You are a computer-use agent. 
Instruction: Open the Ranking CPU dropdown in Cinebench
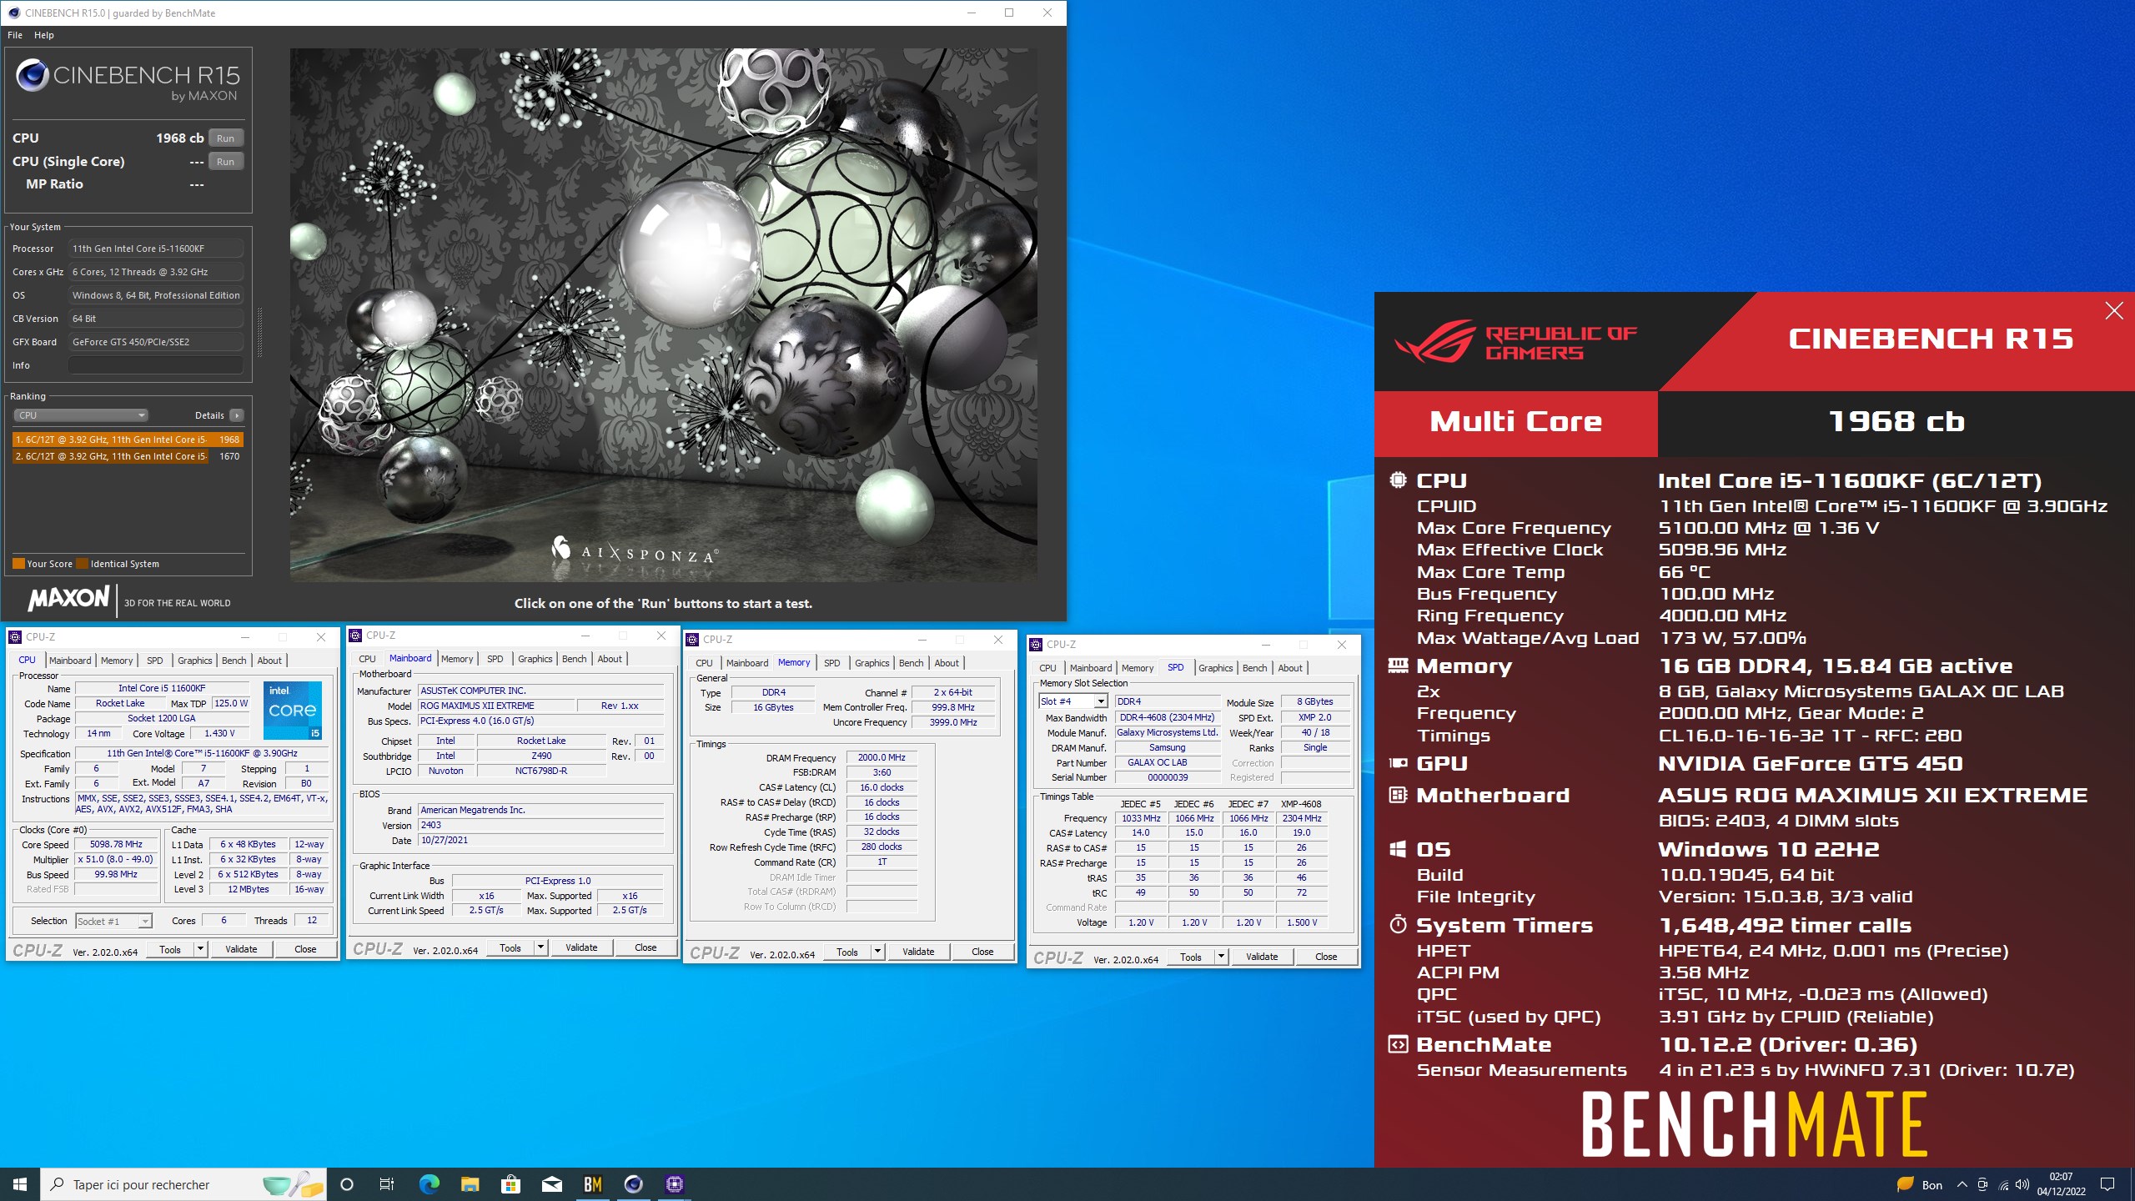click(81, 415)
